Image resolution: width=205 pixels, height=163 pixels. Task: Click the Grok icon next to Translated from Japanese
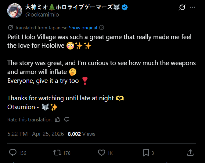pyautogui.click(x=10, y=28)
